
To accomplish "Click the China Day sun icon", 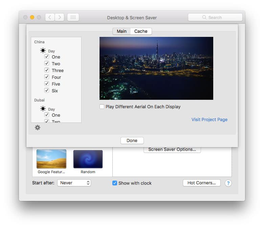I will 43,51.
